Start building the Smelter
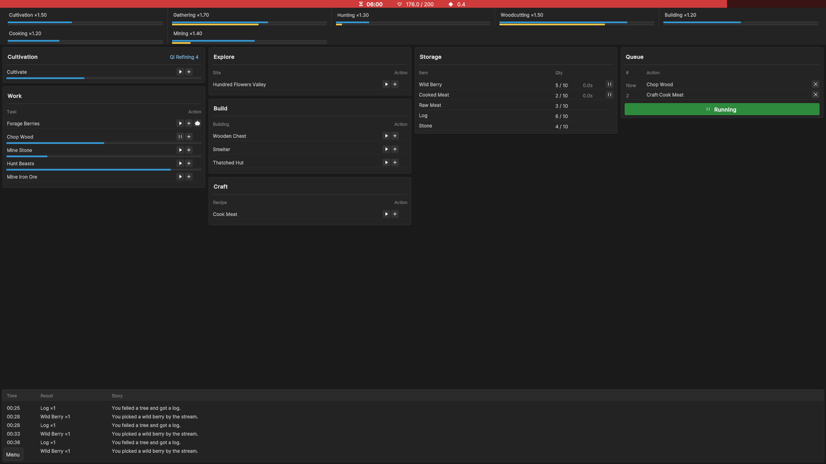Image resolution: width=826 pixels, height=464 pixels. pos(386,149)
